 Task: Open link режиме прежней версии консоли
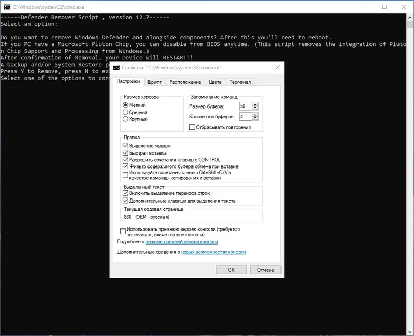(182, 242)
